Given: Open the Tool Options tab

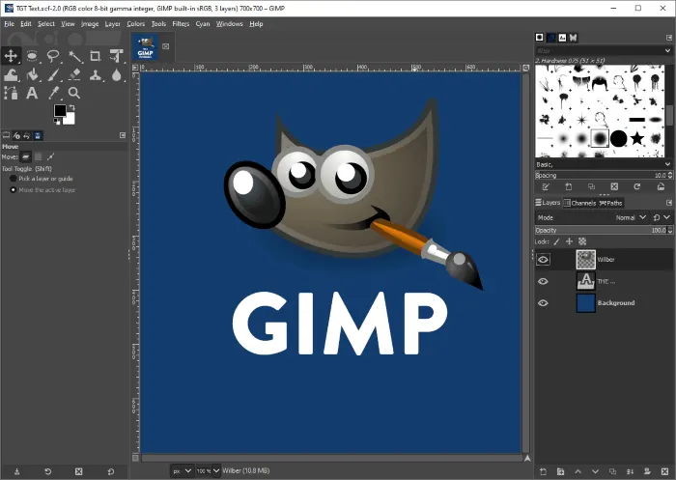Looking at the screenshot, I should (x=6, y=135).
